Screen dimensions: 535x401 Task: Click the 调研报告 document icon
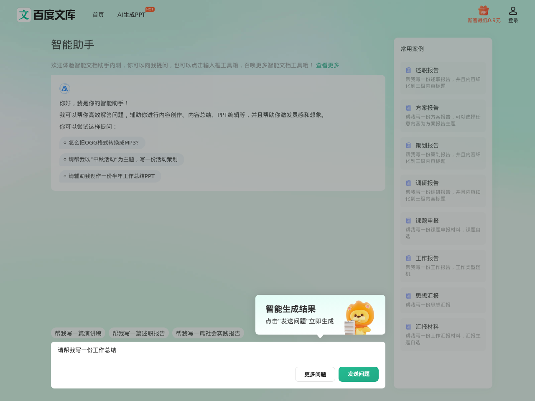(409, 183)
